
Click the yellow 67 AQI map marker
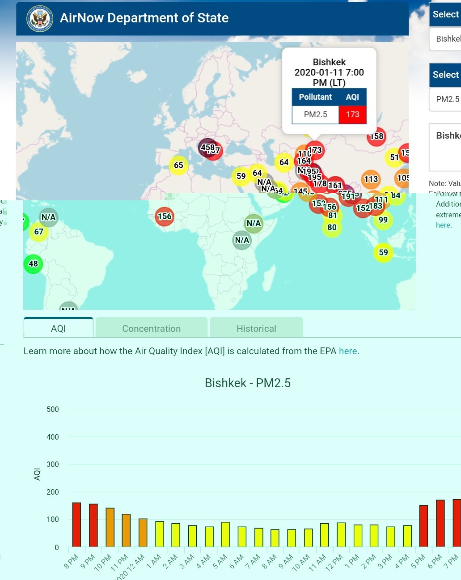coord(39,232)
